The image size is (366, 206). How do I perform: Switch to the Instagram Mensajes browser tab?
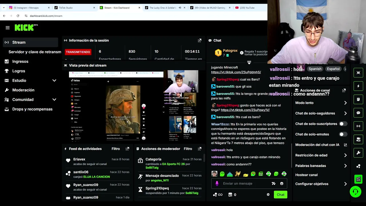pyautogui.click(x=29, y=8)
